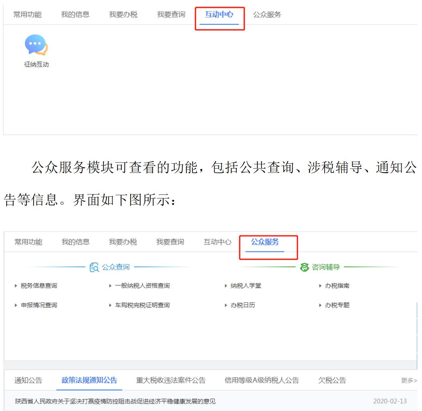Click the 咨询辅导 owl icon
Viewport: 422px width, 411px height.
[305, 267]
